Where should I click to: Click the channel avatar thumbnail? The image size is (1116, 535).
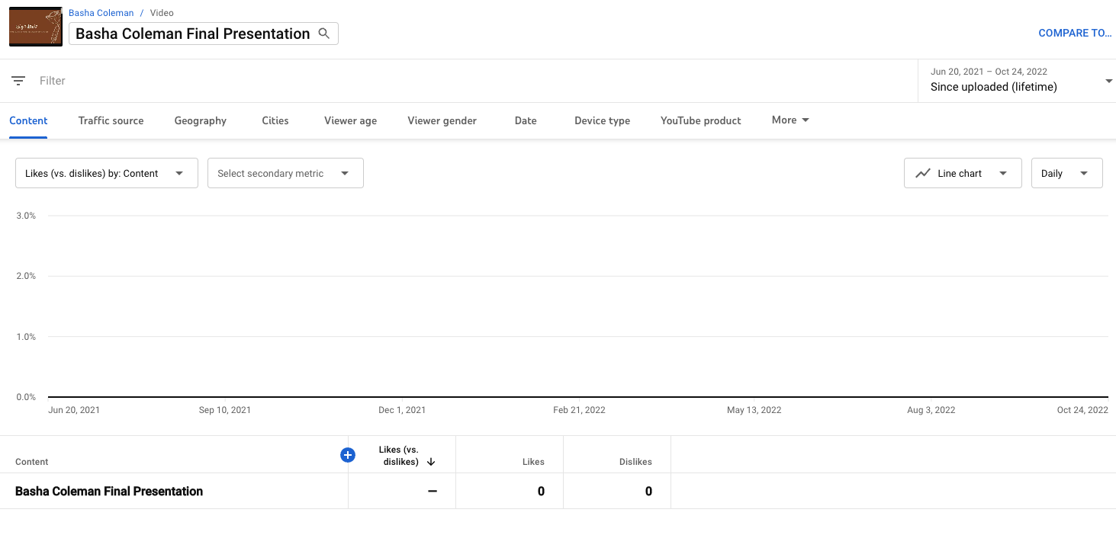coord(35,26)
